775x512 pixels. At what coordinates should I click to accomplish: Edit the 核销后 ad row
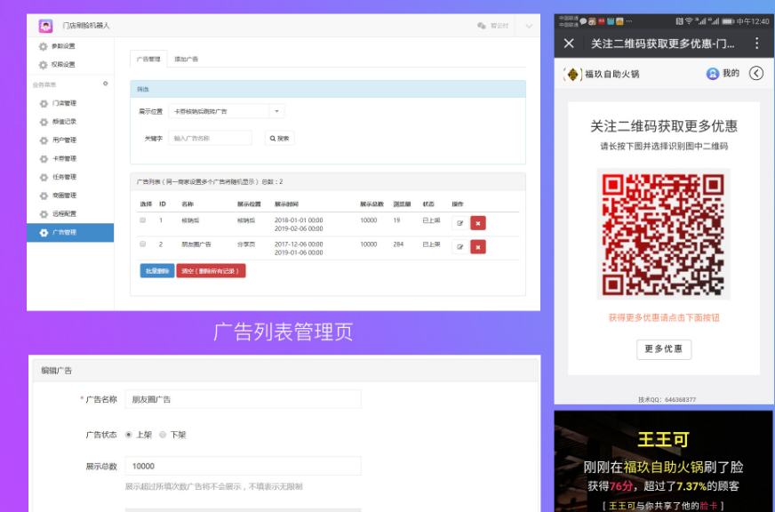click(x=460, y=223)
